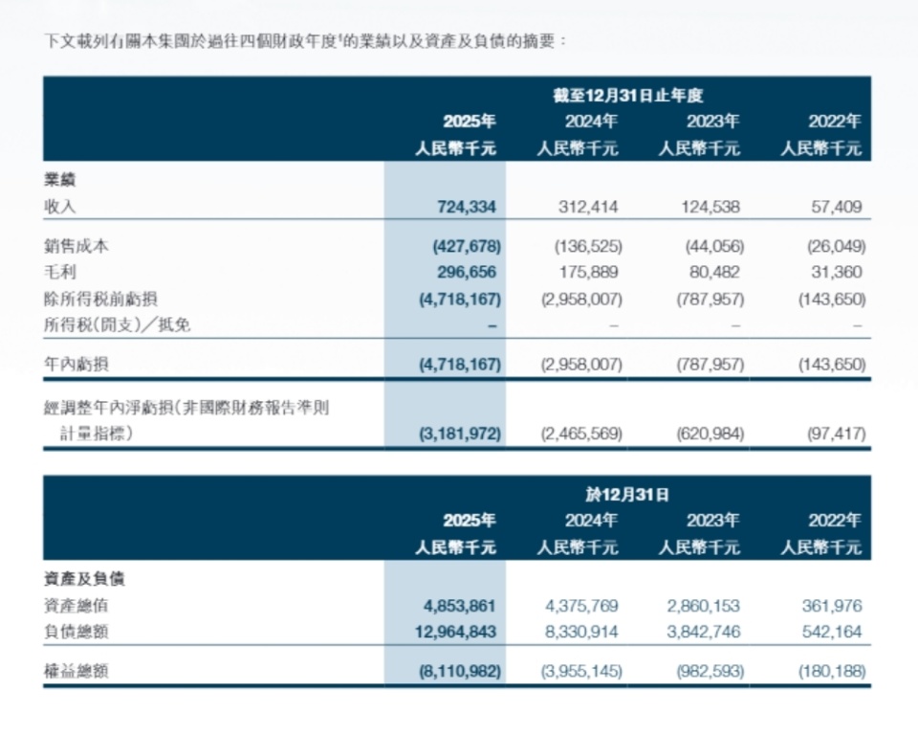918x736 pixels.
Task: Select the header 於12月31日
Action: 627,495
